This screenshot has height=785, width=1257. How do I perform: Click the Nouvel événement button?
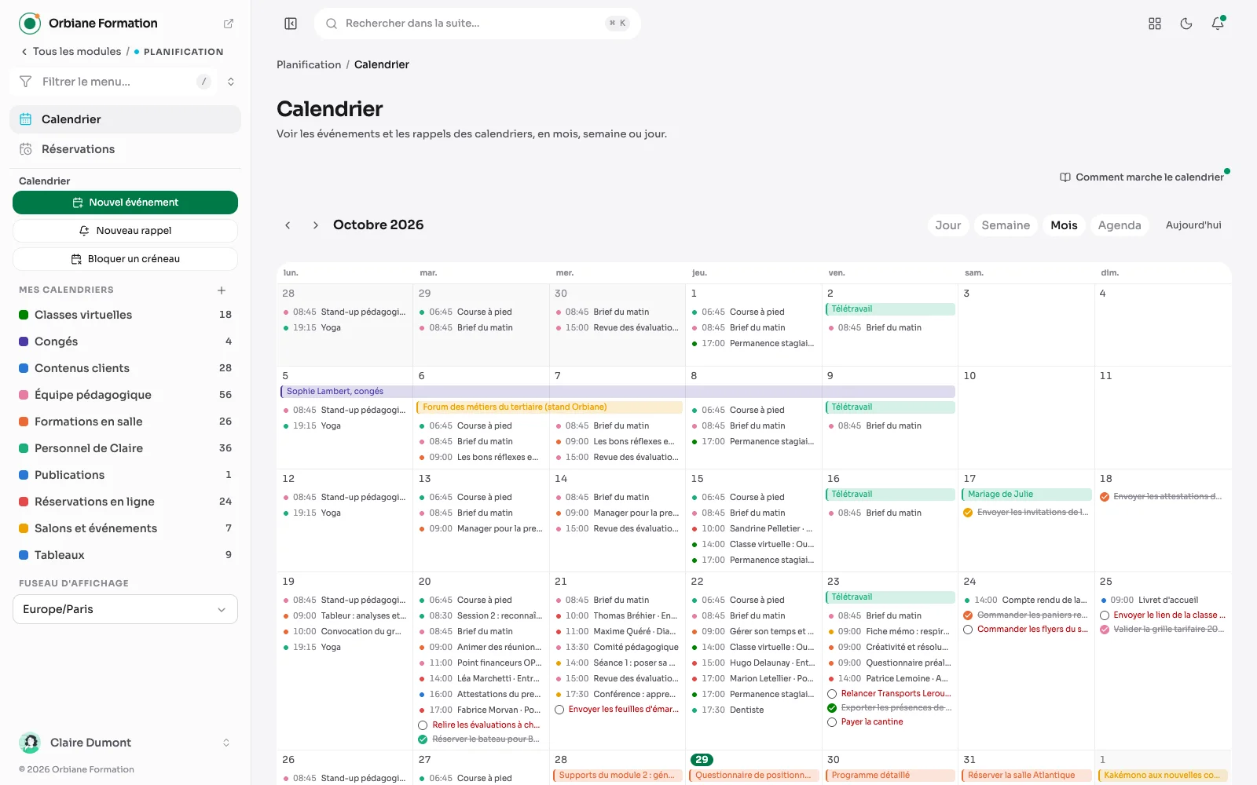[125, 203]
